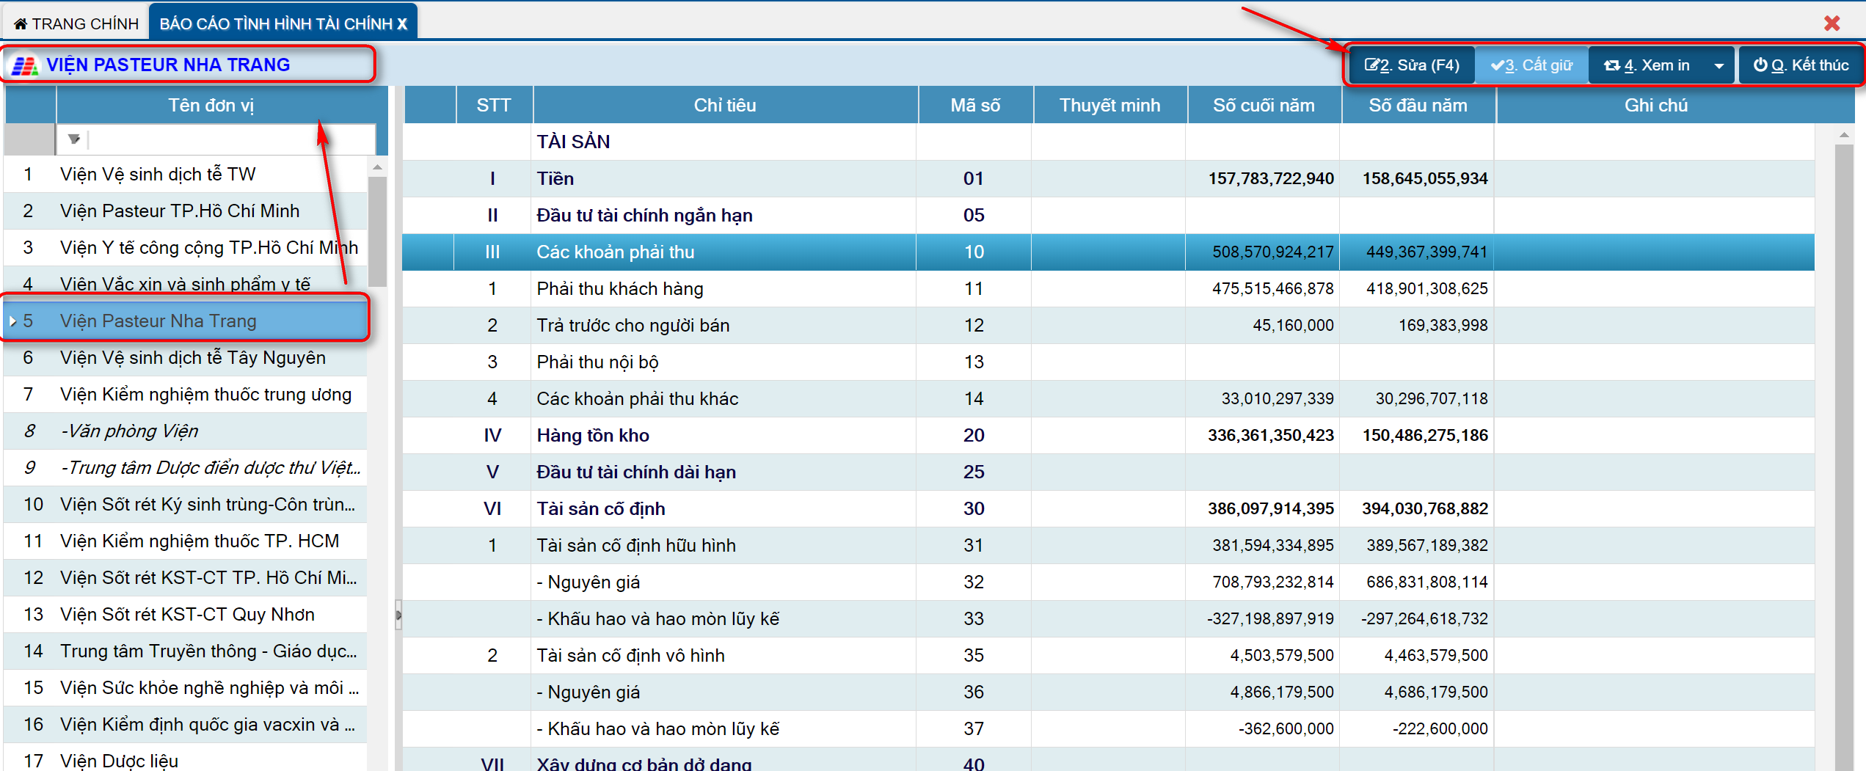Viewport: 1866px width, 771px height.
Task: Click the Xem in print preview button
Action: [x=1648, y=65]
